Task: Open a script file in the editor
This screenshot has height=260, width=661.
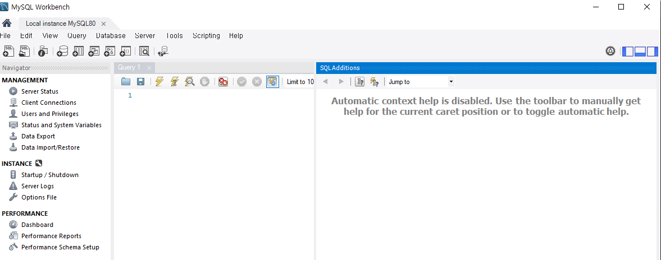Action: pyautogui.click(x=126, y=82)
